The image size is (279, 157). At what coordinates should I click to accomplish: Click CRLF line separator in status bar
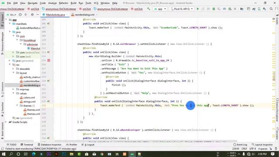click(244, 149)
